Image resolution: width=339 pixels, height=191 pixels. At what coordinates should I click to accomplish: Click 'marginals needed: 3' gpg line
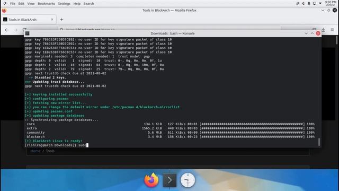point(87,56)
